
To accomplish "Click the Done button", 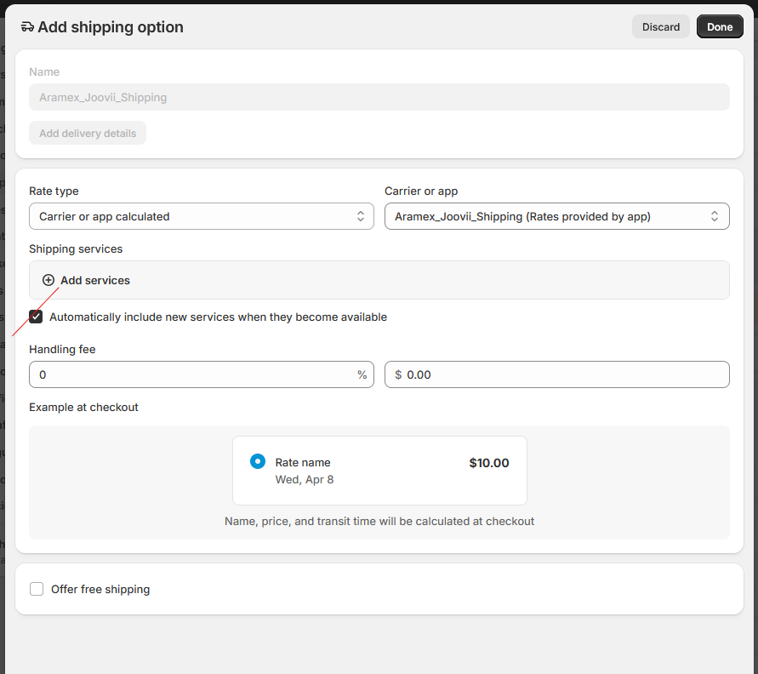I will click(720, 27).
